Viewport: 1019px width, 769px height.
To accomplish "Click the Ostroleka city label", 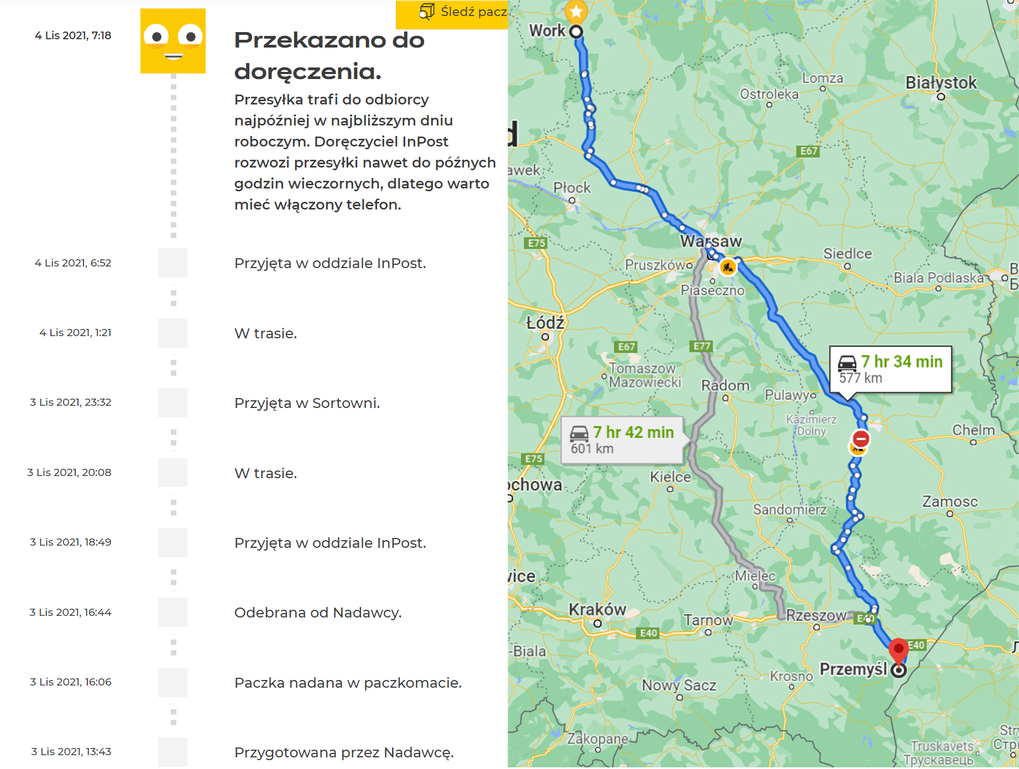I will click(x=769, y=94).
